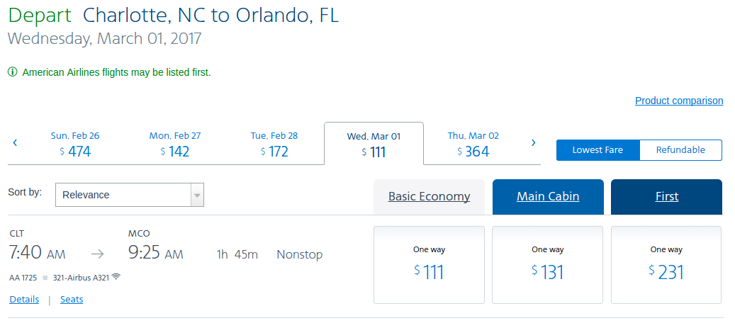This screenshot has height=323, width=735.
Task: Select the Sun, Feb 26 date tab
Action: pos(75,143)
